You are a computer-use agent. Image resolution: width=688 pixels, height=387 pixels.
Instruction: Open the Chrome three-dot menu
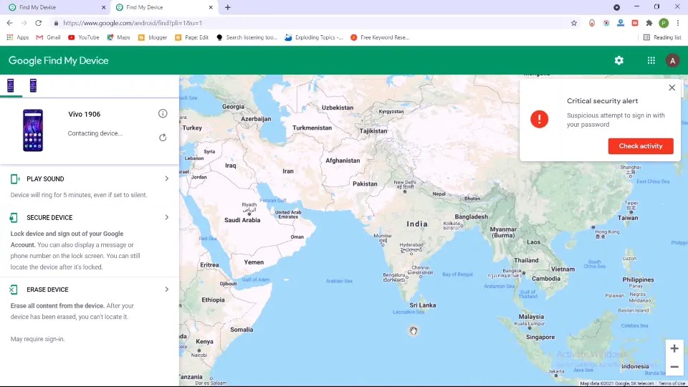pyautogui.click(x=678, y=23)
